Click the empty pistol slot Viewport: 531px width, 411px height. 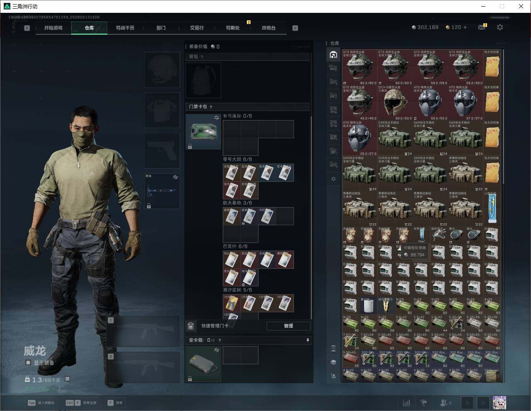pos(162,151)
